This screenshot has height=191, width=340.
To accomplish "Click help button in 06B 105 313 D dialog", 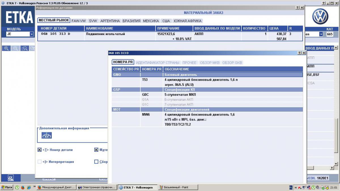I will [299, 53].
